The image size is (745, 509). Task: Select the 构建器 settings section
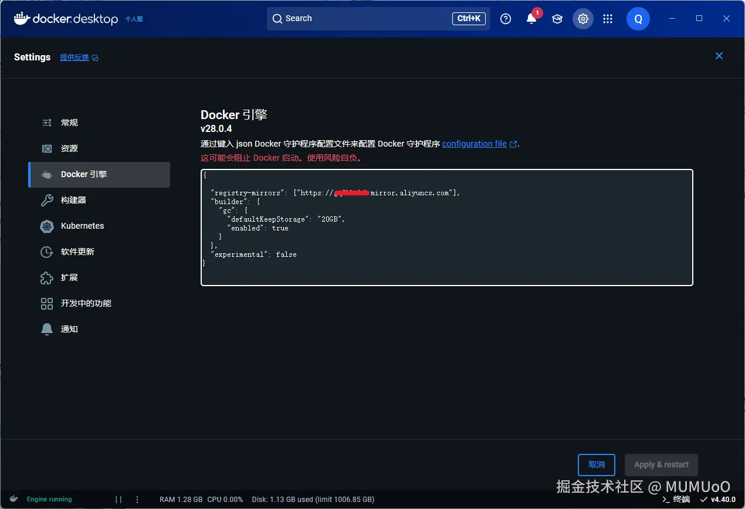coord(99,200)
